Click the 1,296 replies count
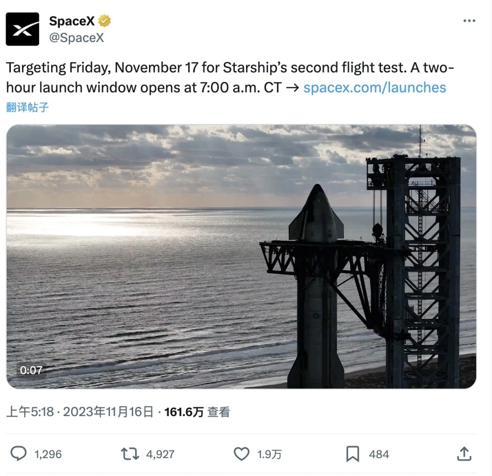Viewport: 492px width, 476px height. coord(48,454)
